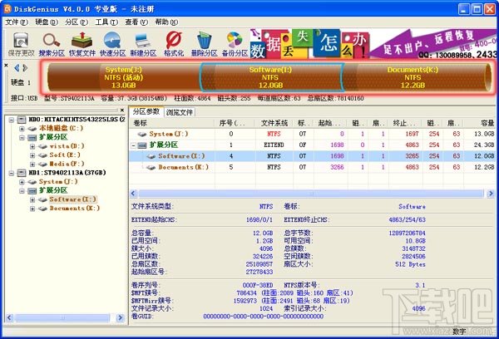Launch the Recover Files (恢复文件) tool
Viewport: 499px width, 339px height.
coord(82,45)
